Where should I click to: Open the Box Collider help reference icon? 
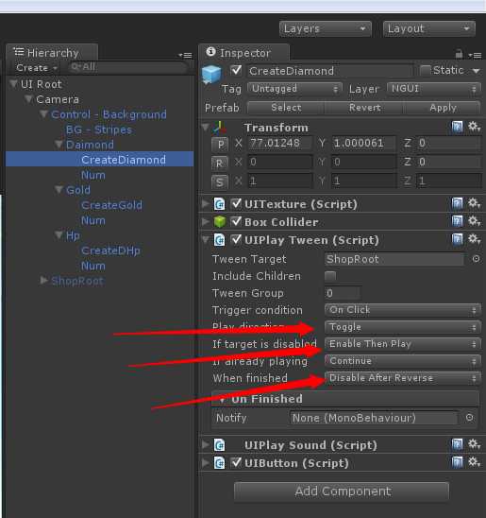point(457,221)
